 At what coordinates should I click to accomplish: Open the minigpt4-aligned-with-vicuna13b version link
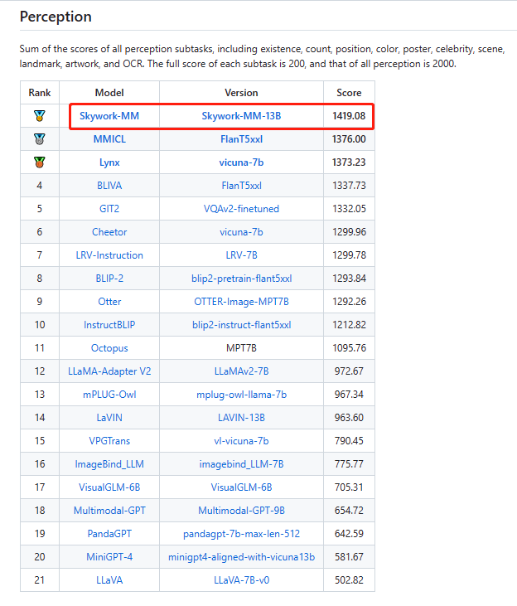coord(241,557)
